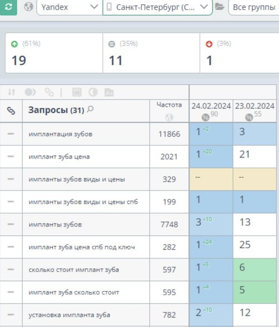Click dash icon in импланты зубов виды и цены row

click(11, 179)
